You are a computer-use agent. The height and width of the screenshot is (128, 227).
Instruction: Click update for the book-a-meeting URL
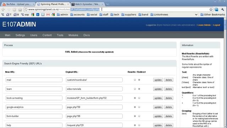click(x=158, y=98)
